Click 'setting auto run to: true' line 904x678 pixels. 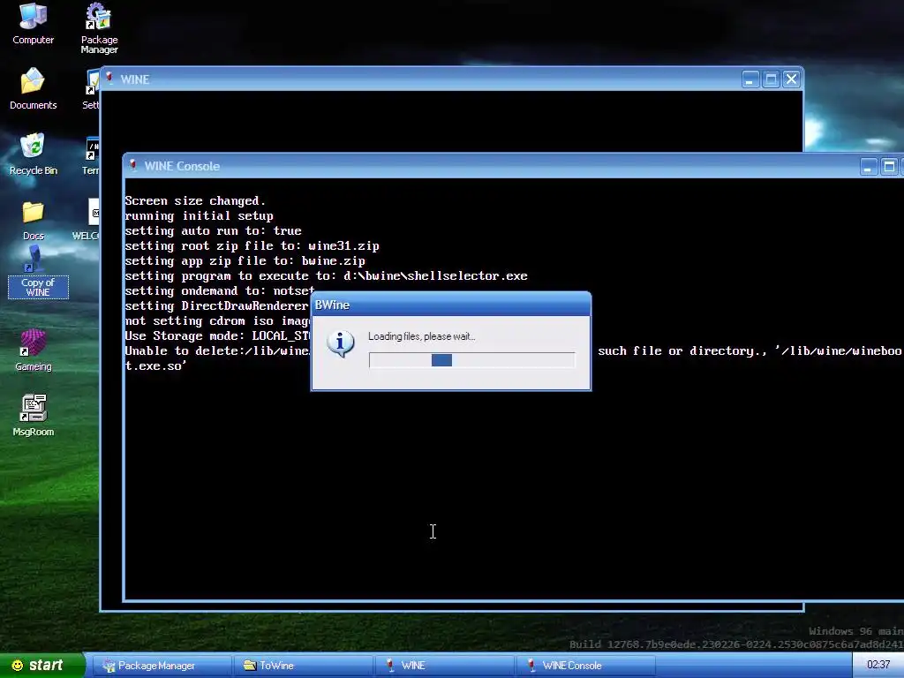tap(213, 230)
